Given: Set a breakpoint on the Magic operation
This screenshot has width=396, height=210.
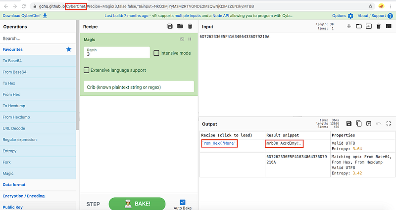Looking at the screenshot, I should [190, 39].
